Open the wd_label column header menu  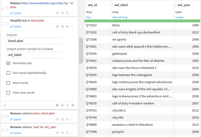coord(121,5)
